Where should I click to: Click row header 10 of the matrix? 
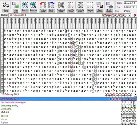pos(2,67)
